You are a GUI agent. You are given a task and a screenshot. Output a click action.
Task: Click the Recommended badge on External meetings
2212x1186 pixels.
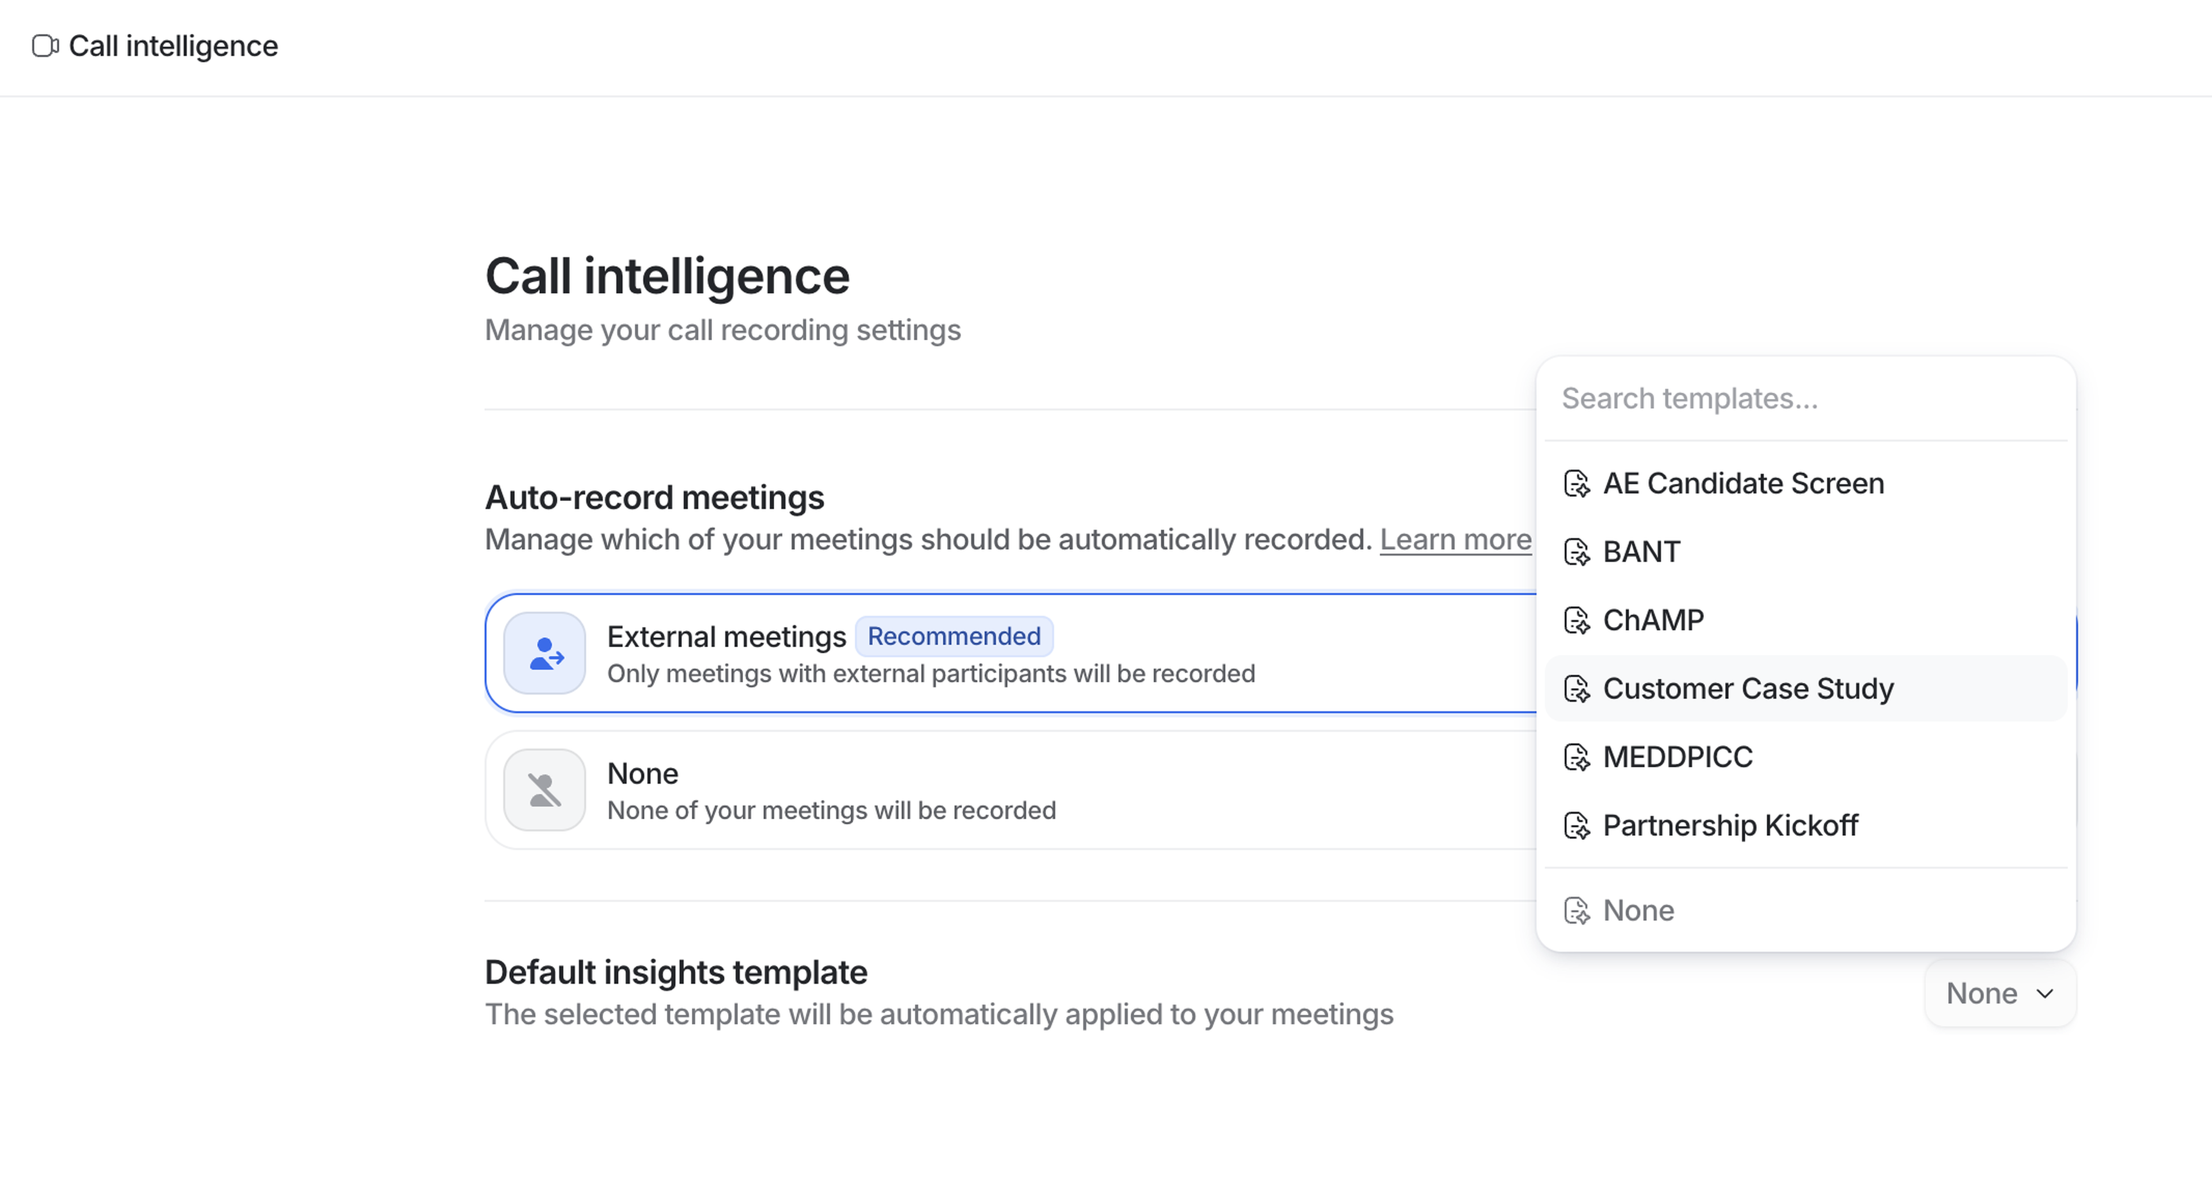tap(953, 637)
